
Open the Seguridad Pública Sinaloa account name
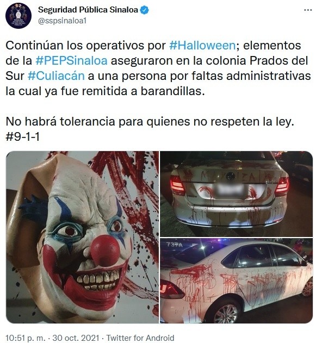88,10
